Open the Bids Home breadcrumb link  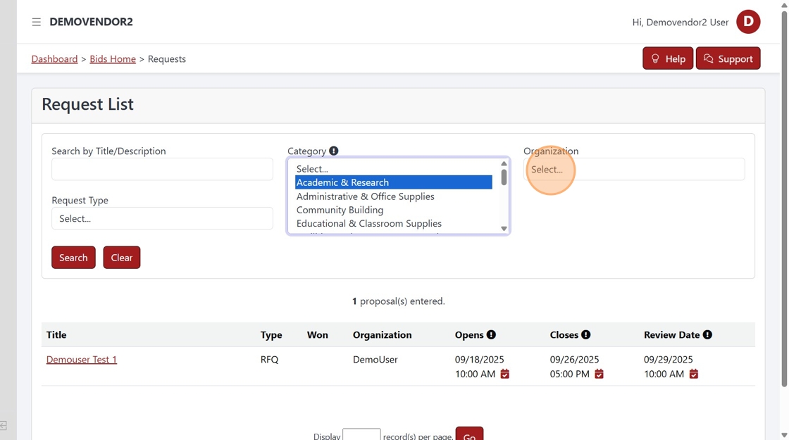tap(113, 59)
